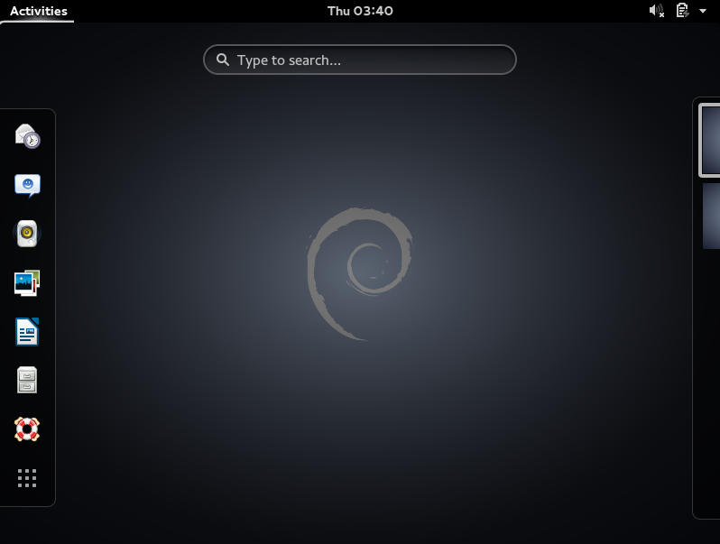Screen dimensions: 720x544
Task: Focus the Type to search field
Action: tap(370, 60)
